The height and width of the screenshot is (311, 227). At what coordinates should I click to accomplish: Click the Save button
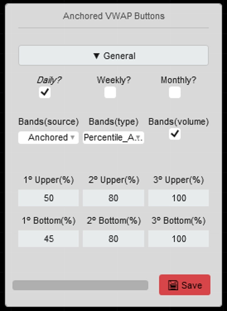point(184,285)
